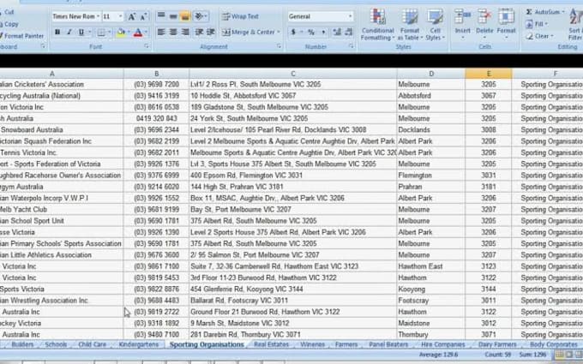Open Font dialog launcher

(x=147, y=46)
